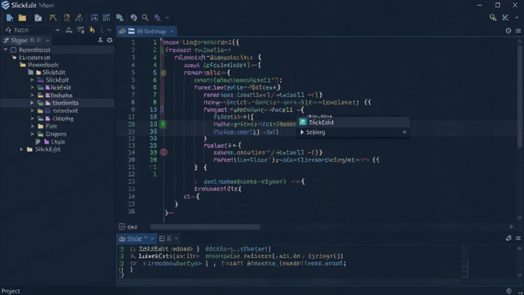Viewport: 524px width, 295px height.
Task: Switch to the Slide tab in the bottom panel
Action: click(137, 239)
